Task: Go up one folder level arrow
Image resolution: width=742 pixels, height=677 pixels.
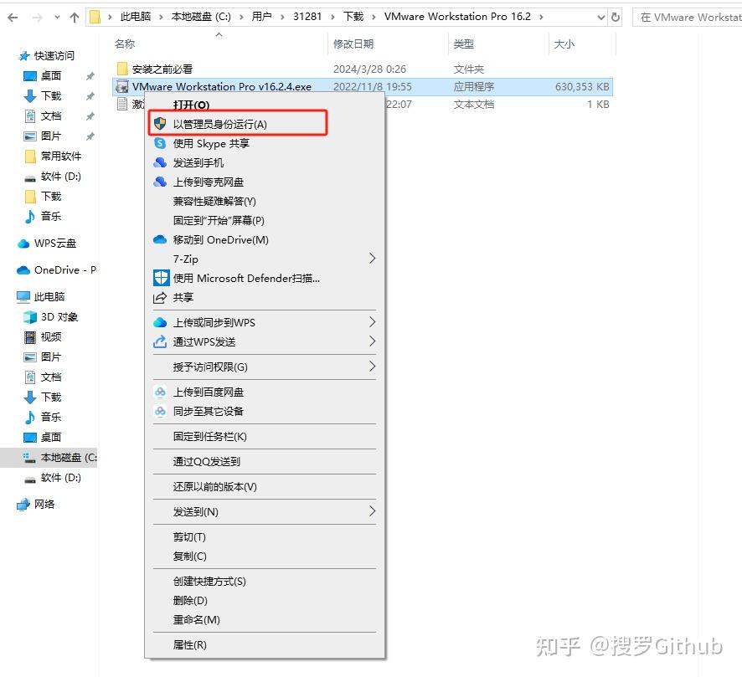Action: tap(75, 18)
